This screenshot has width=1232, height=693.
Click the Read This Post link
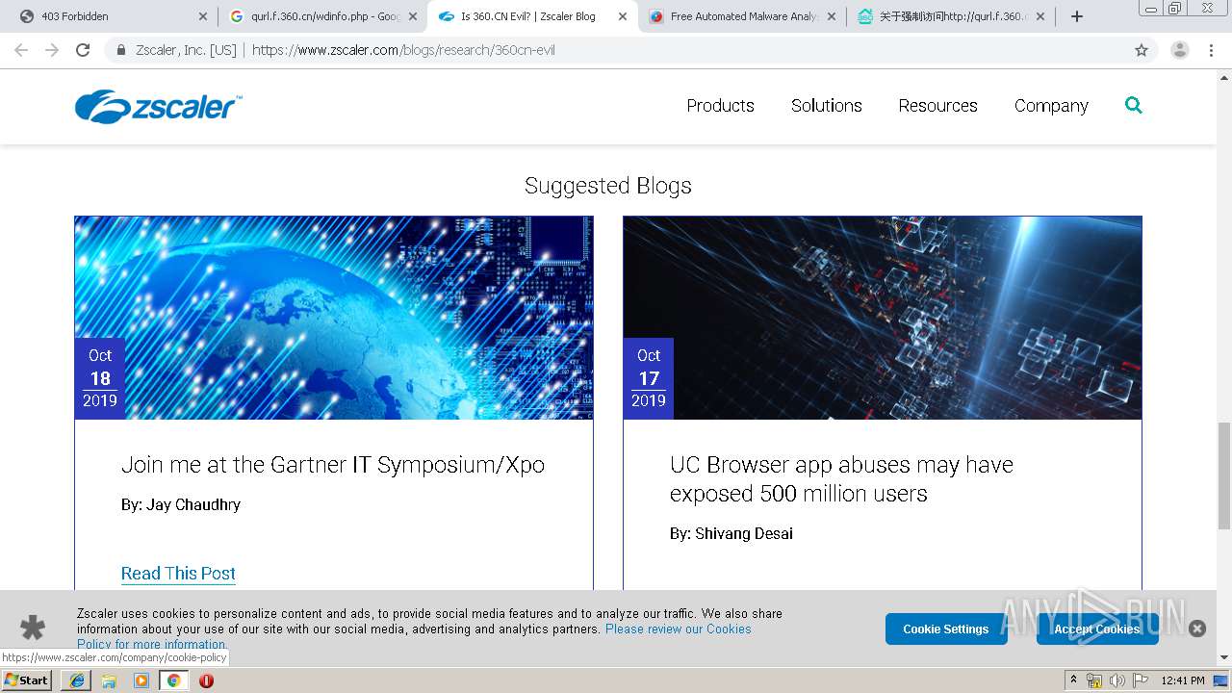tap(178, 574)
